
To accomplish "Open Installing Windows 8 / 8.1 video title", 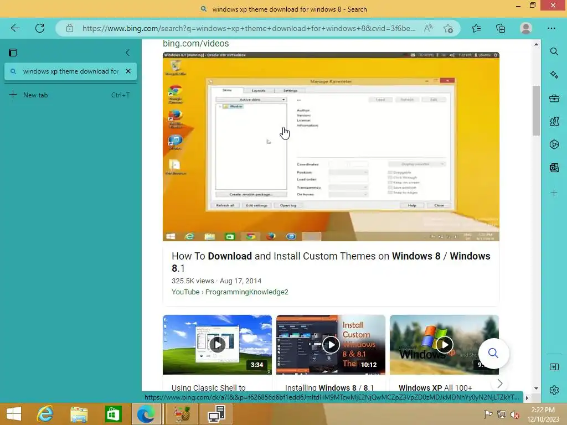I will (329, 388).
